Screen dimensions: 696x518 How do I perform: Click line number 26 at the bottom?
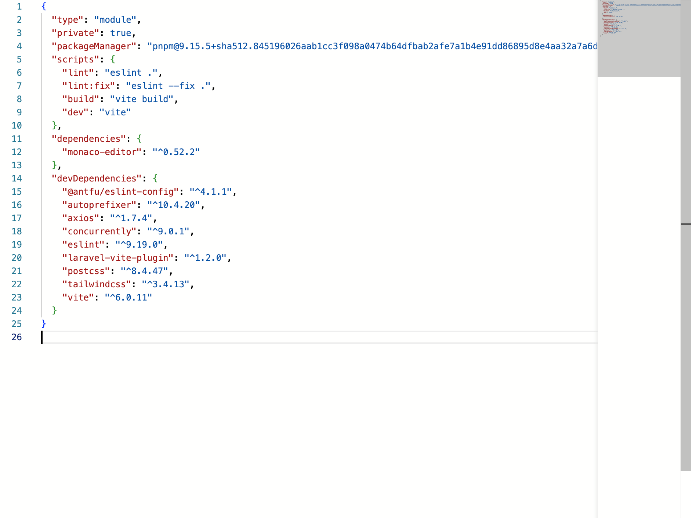click(17, 337)
